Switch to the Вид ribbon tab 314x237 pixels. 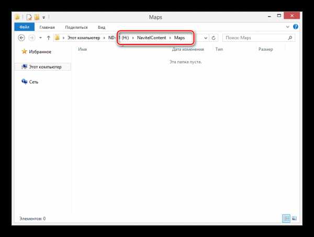point(102,27)
